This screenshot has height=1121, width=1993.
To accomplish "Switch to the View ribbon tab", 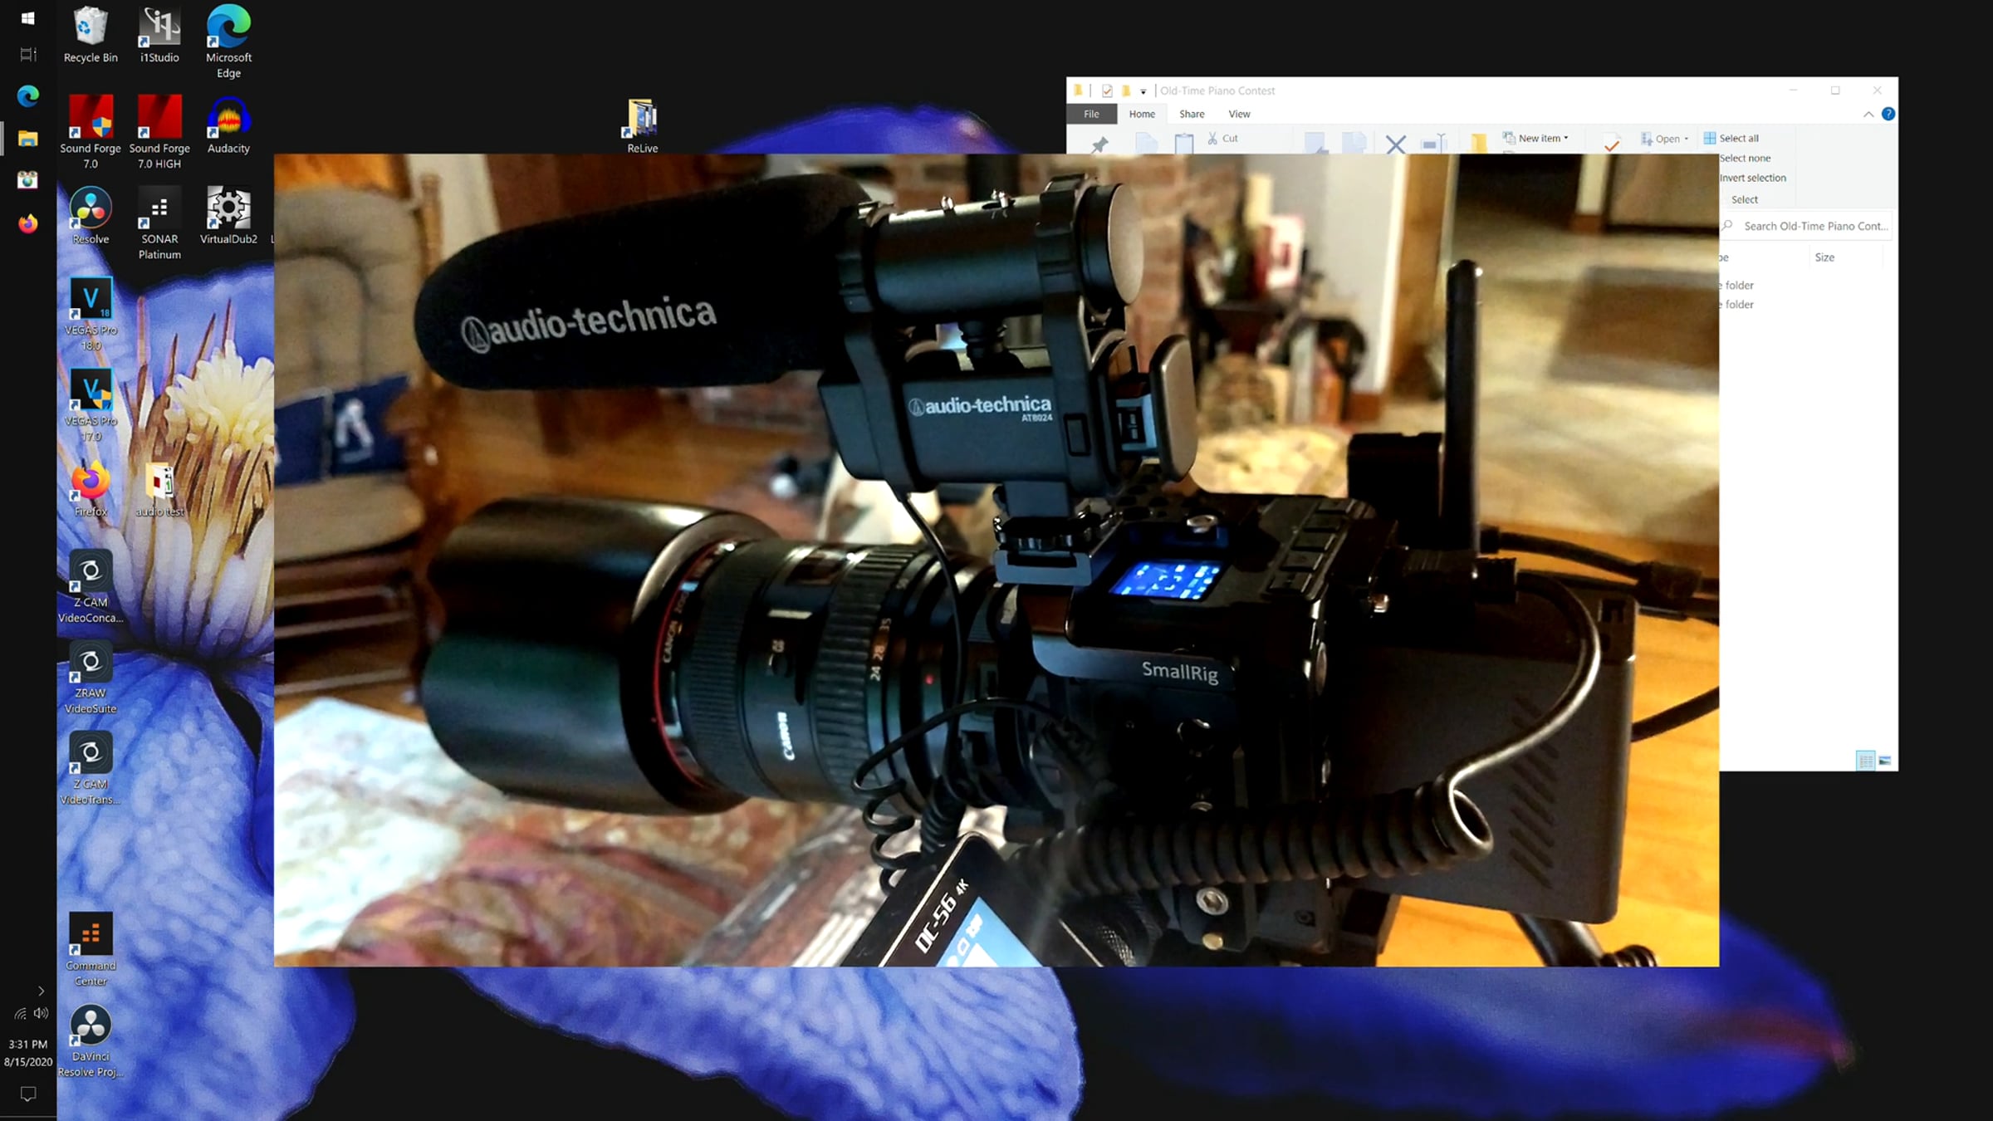I will pos(1239,115).
